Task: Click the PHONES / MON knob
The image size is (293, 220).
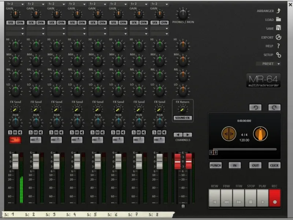Action: [x=183, y=14]
